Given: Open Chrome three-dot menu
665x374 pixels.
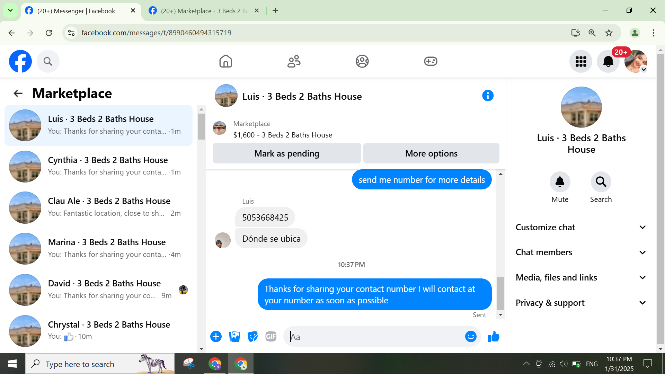Looking at the screenshot, I should 654,33.
